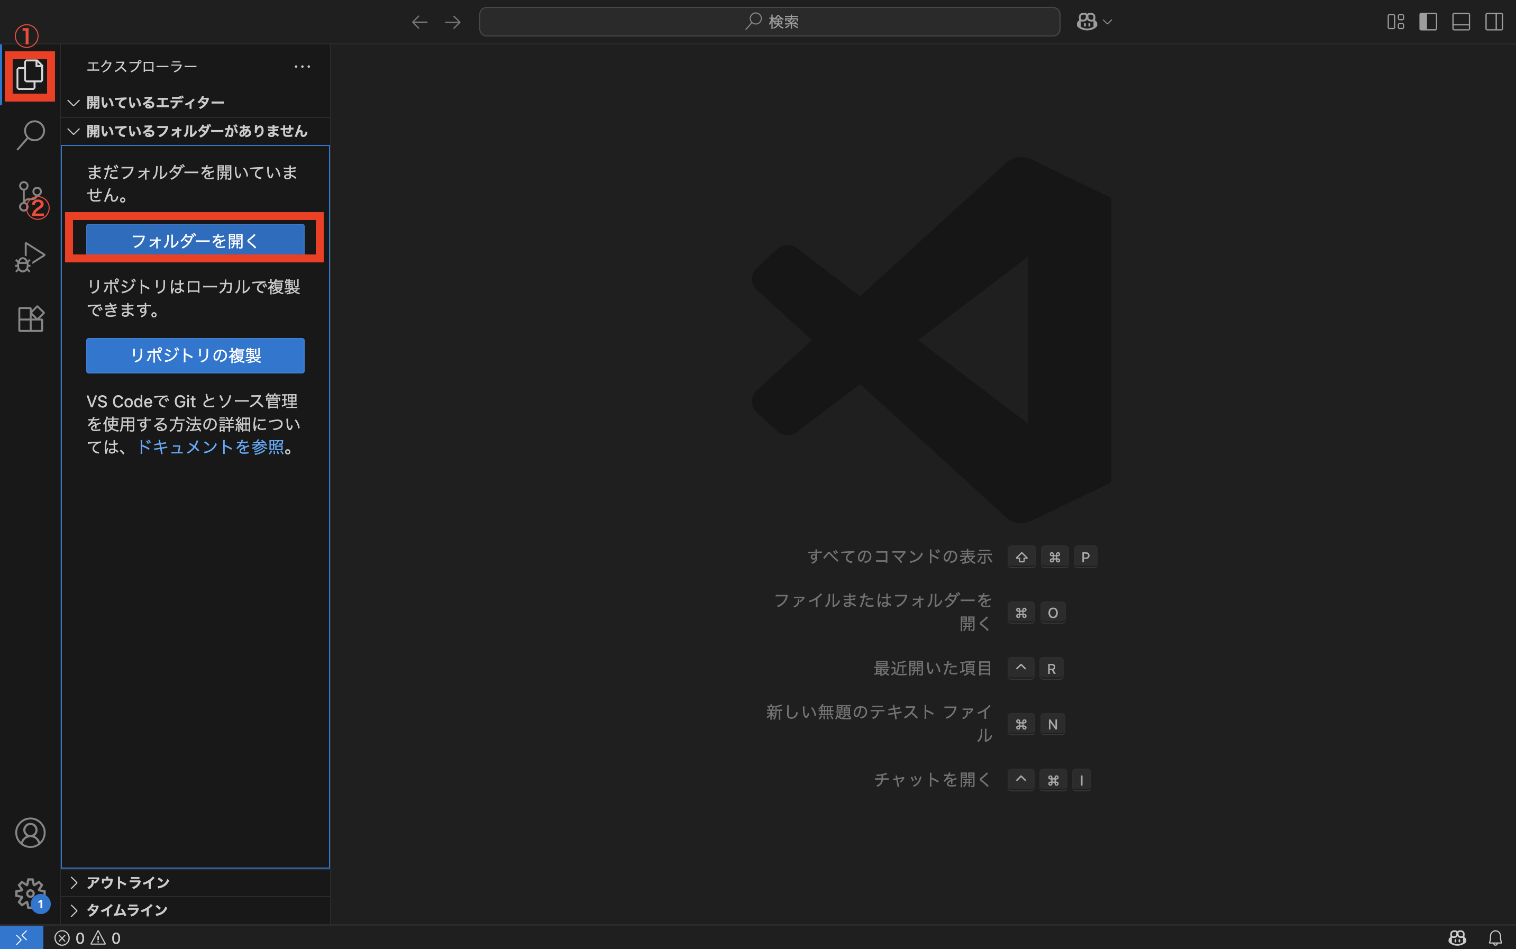Toggle the panel visibility

pos(1461,21)
